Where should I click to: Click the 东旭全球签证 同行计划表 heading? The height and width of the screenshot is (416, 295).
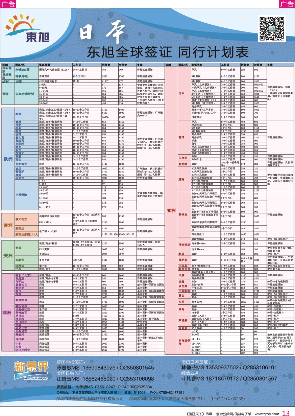click(x=168, y=52)
